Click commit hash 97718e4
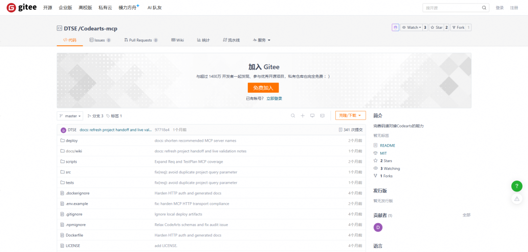Image resolution: width=528 pixels, height=252 pixels. [162, 130]
